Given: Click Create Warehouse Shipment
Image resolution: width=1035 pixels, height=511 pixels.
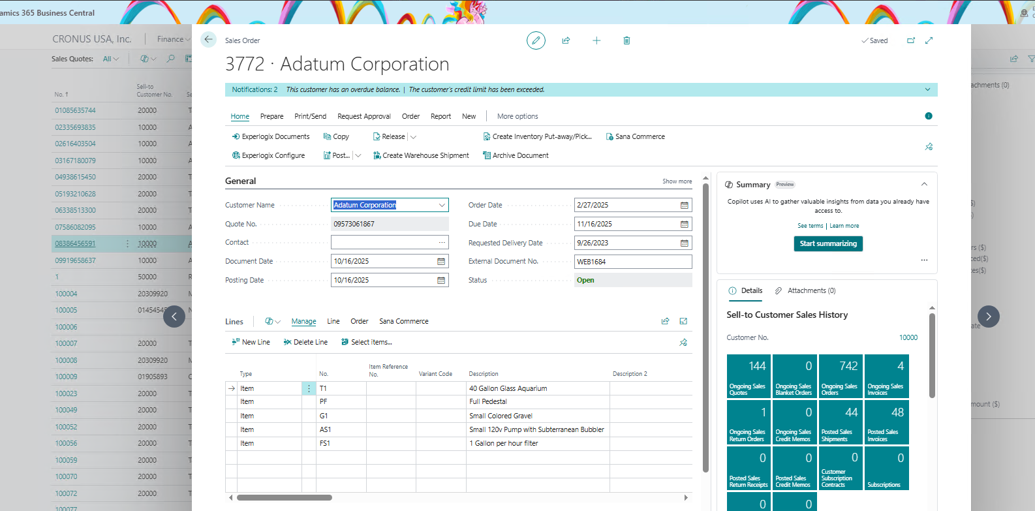Looking at the screenshot, I should (x=421, y=155).
